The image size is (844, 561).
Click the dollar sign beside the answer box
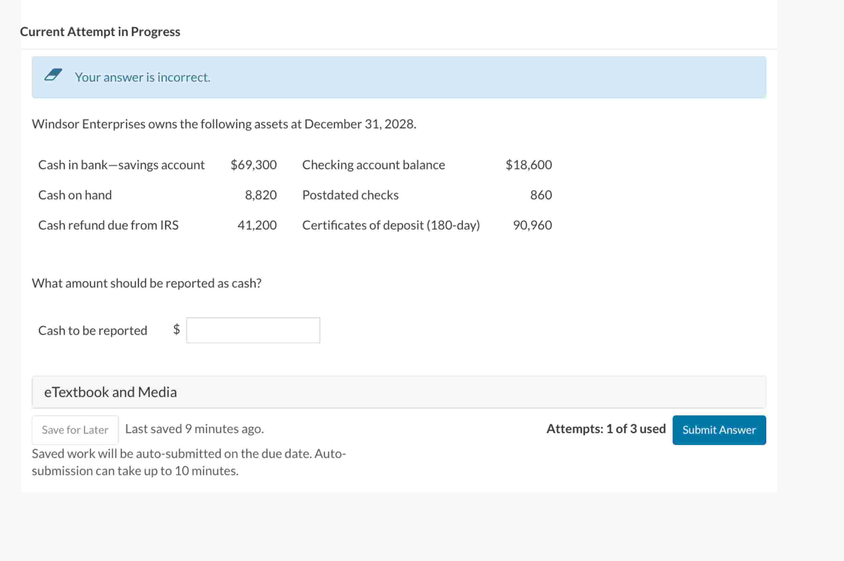[x=176, y=329]
